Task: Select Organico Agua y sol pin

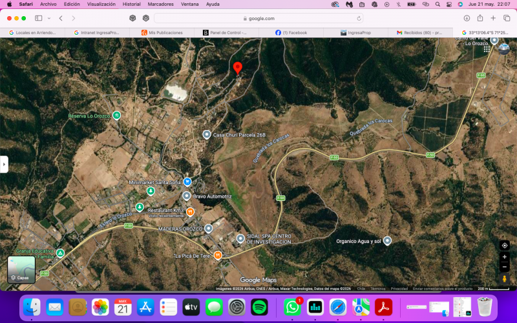Action: 387,240
